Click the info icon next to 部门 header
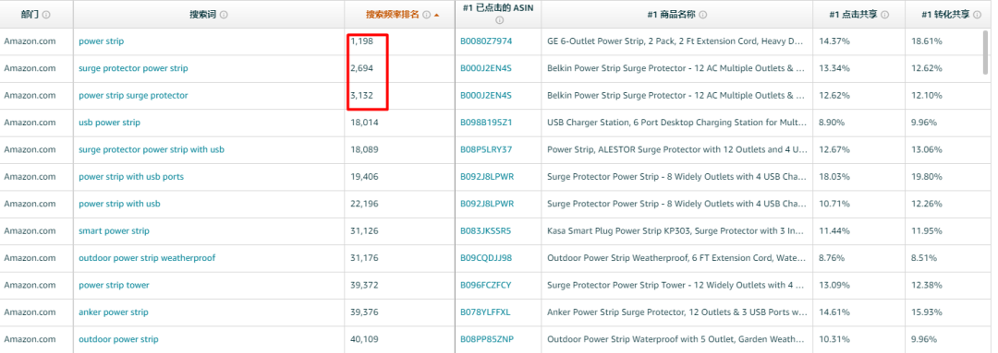Image resolution: width=998 pixels, height=353 pixels. [x=46, y=14]
